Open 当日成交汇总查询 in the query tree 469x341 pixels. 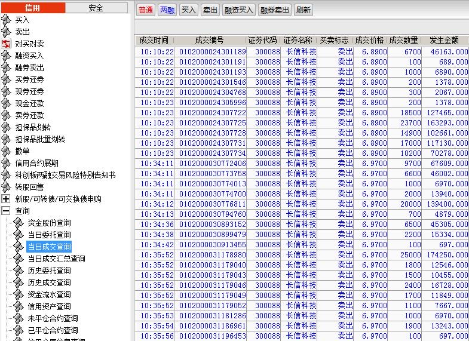pyautogui.click(x=57, y=259)
